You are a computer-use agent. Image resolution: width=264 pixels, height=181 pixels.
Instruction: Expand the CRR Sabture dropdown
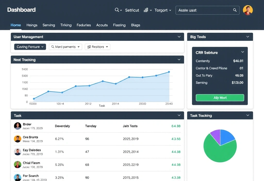point(242,52)
